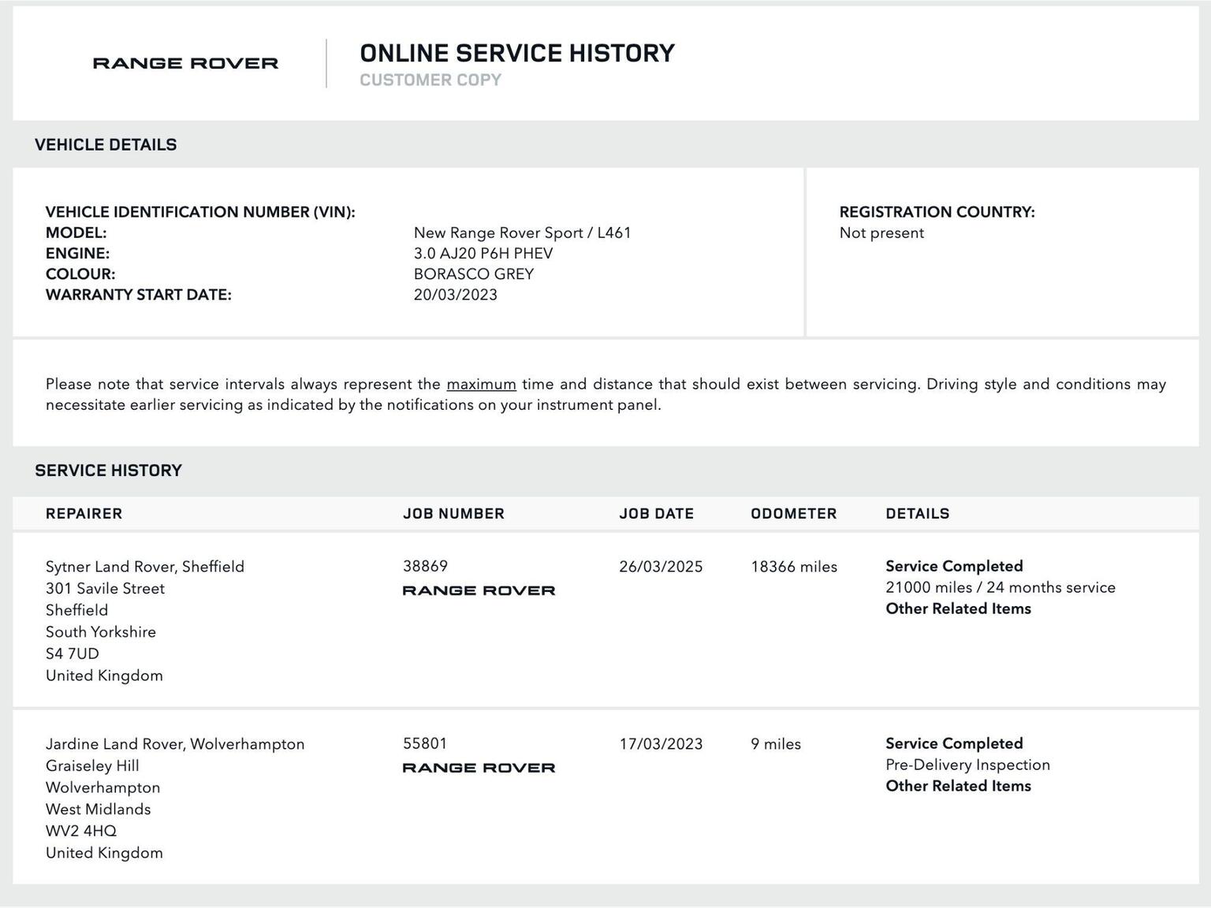Click the underlined word maximum

point(481,385)
